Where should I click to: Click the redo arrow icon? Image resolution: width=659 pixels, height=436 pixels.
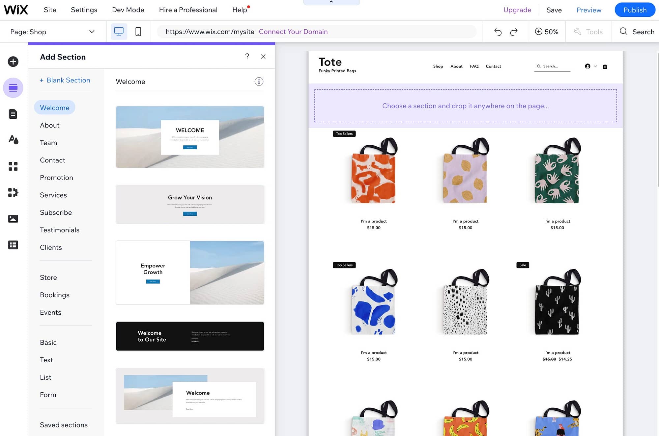coord(515,31)
